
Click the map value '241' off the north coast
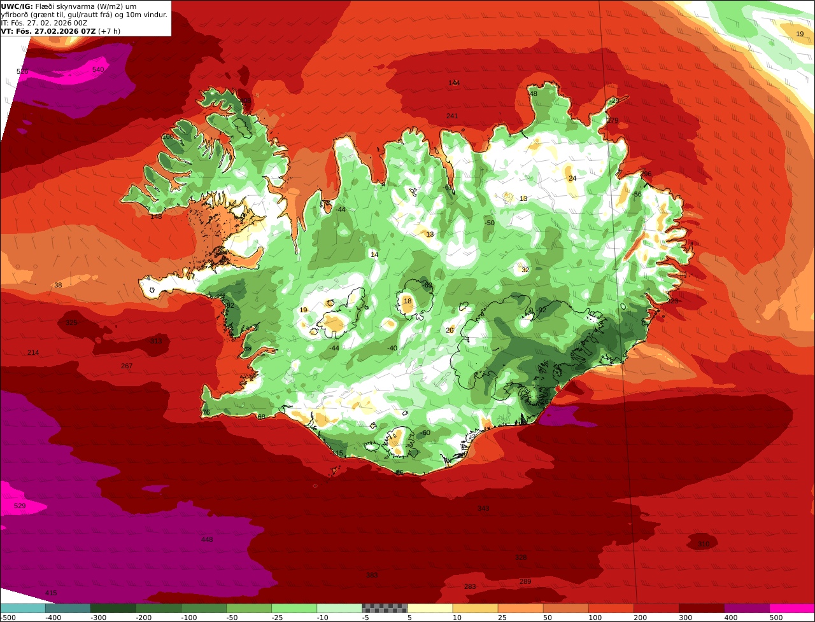pos(452,116)
